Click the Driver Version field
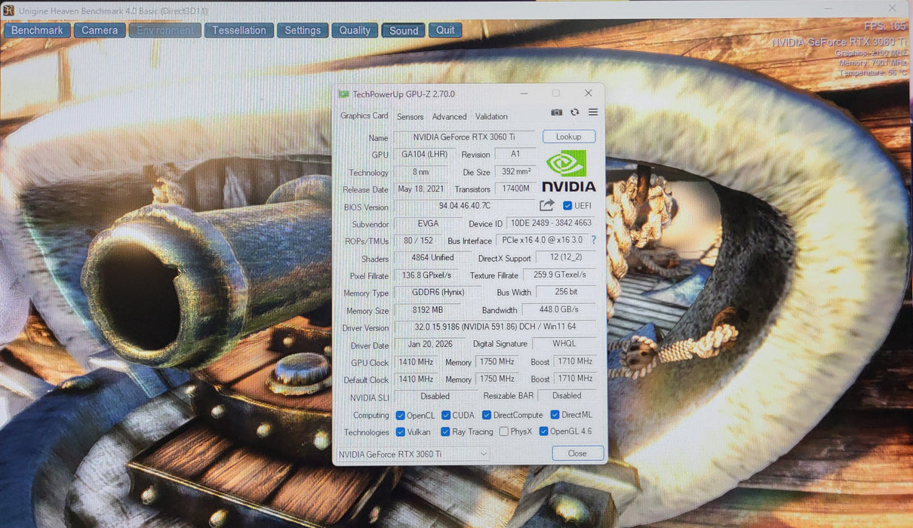Image resolution: width=913 pixels, height=528 pixels. (494, 328)
